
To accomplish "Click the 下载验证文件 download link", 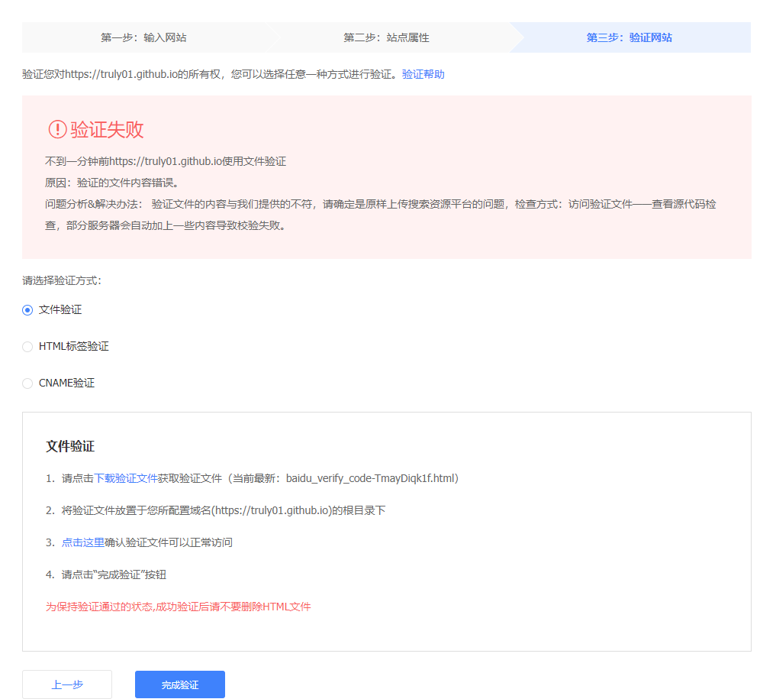I will coord(125,478).
